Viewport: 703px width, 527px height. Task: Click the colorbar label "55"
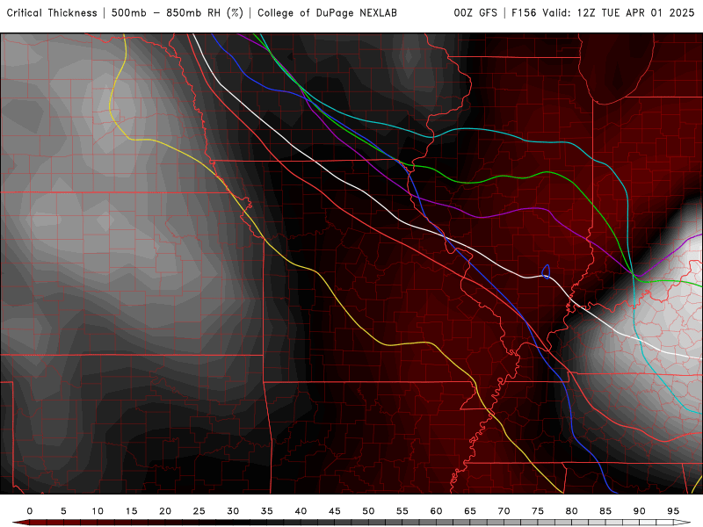coord(402,511)
